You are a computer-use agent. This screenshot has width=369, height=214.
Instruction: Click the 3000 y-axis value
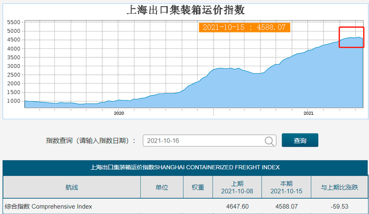point(14,66)
